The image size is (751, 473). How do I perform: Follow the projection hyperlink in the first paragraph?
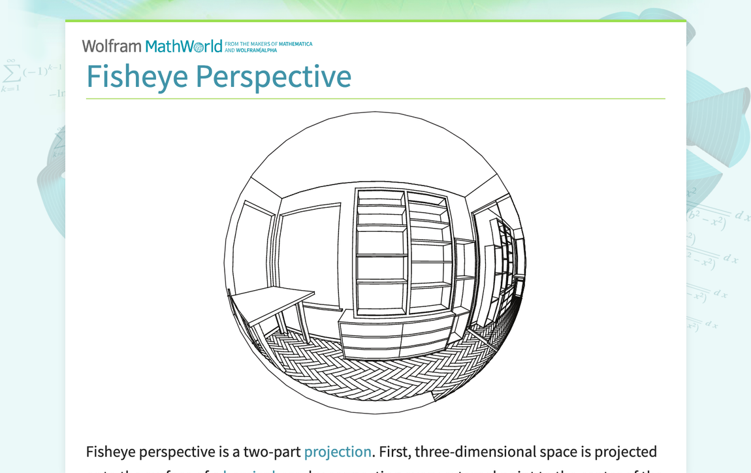pos(338,451)
